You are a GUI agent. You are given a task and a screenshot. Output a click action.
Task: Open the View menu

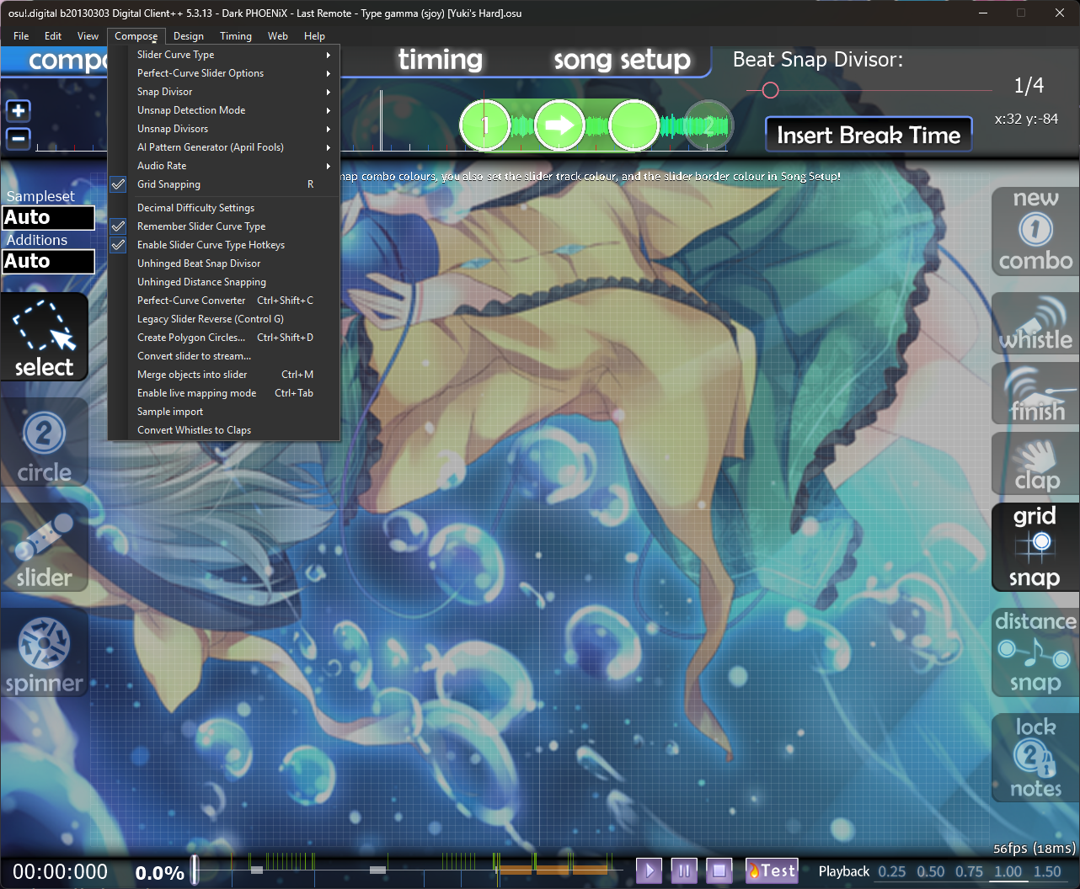click(88, 36)
